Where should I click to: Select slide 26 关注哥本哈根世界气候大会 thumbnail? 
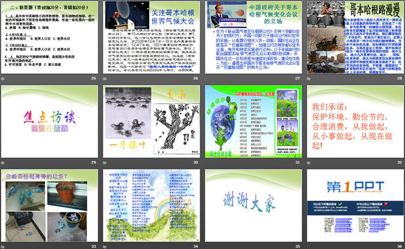point(152,38)
